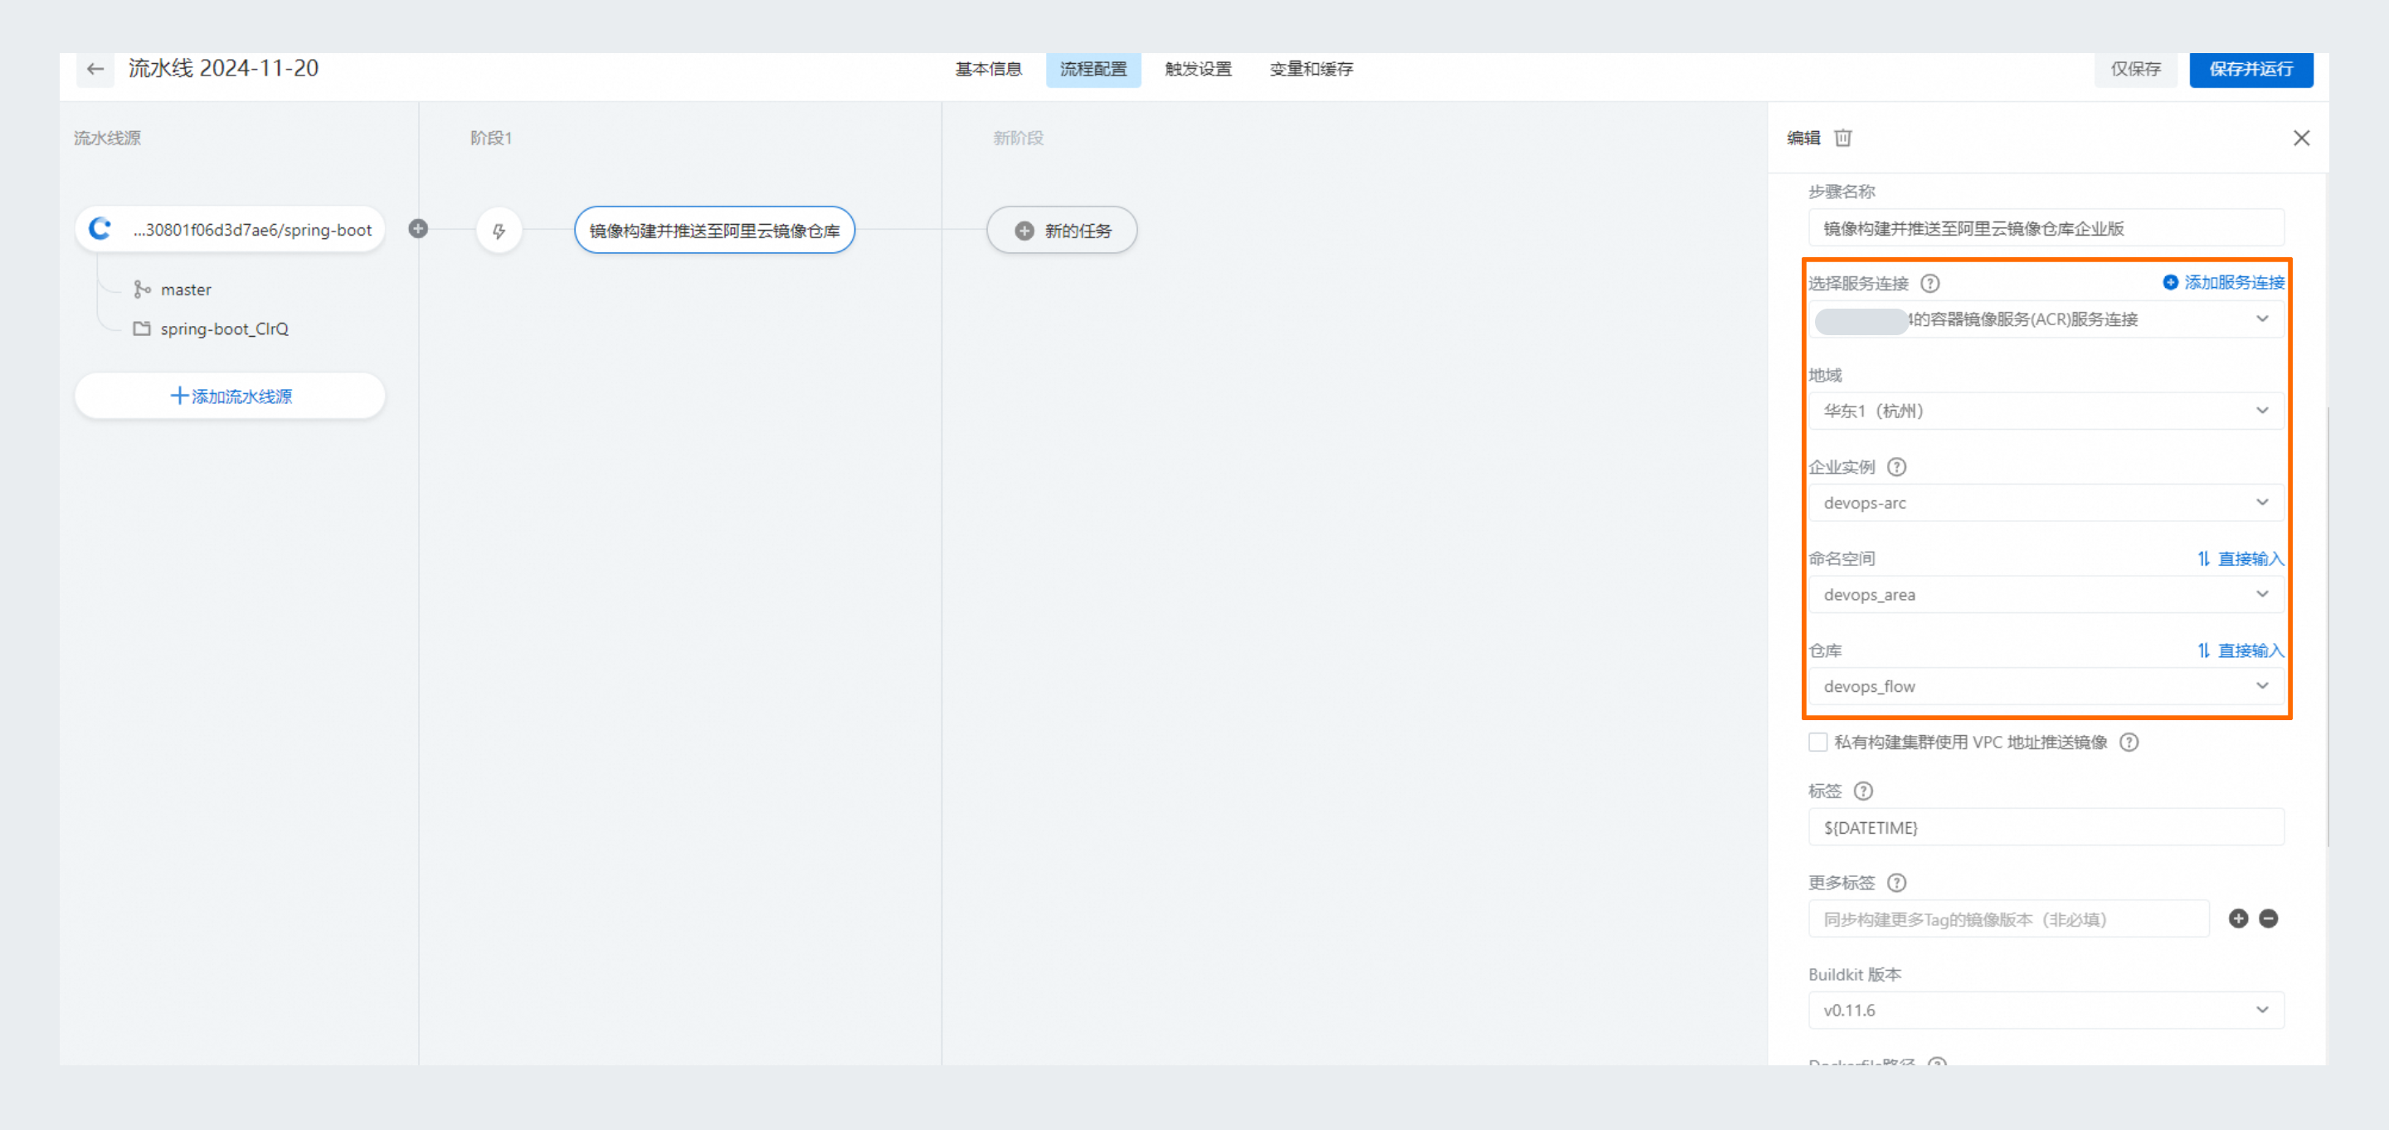Screen dimensions: 2389x1130
Task: Switch to 流程配置 tab
Action: [x=1092, y=69]
